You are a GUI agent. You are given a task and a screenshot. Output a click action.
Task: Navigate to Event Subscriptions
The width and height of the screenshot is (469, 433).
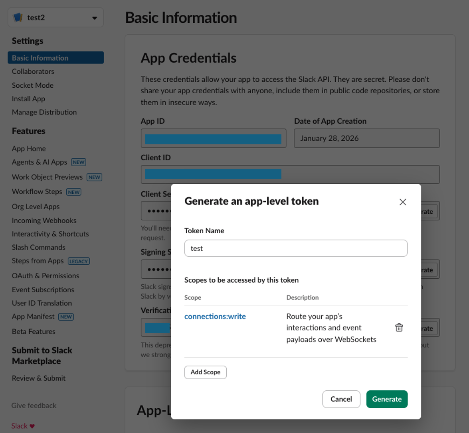43,289
